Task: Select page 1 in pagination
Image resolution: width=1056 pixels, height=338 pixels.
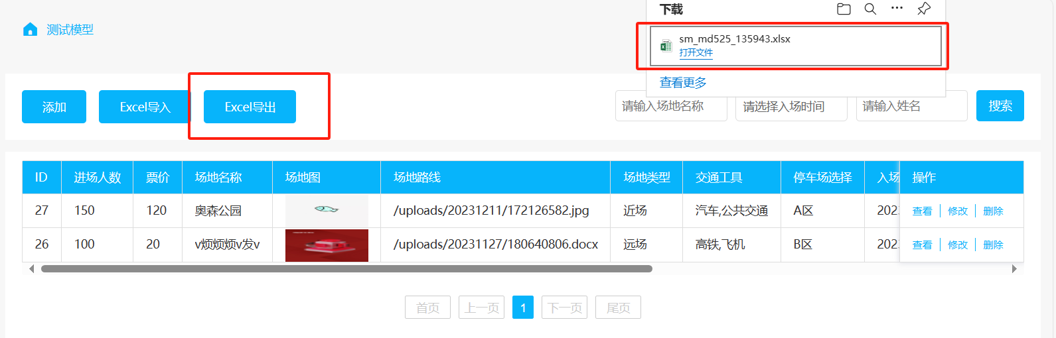Action: pos(522,308)
